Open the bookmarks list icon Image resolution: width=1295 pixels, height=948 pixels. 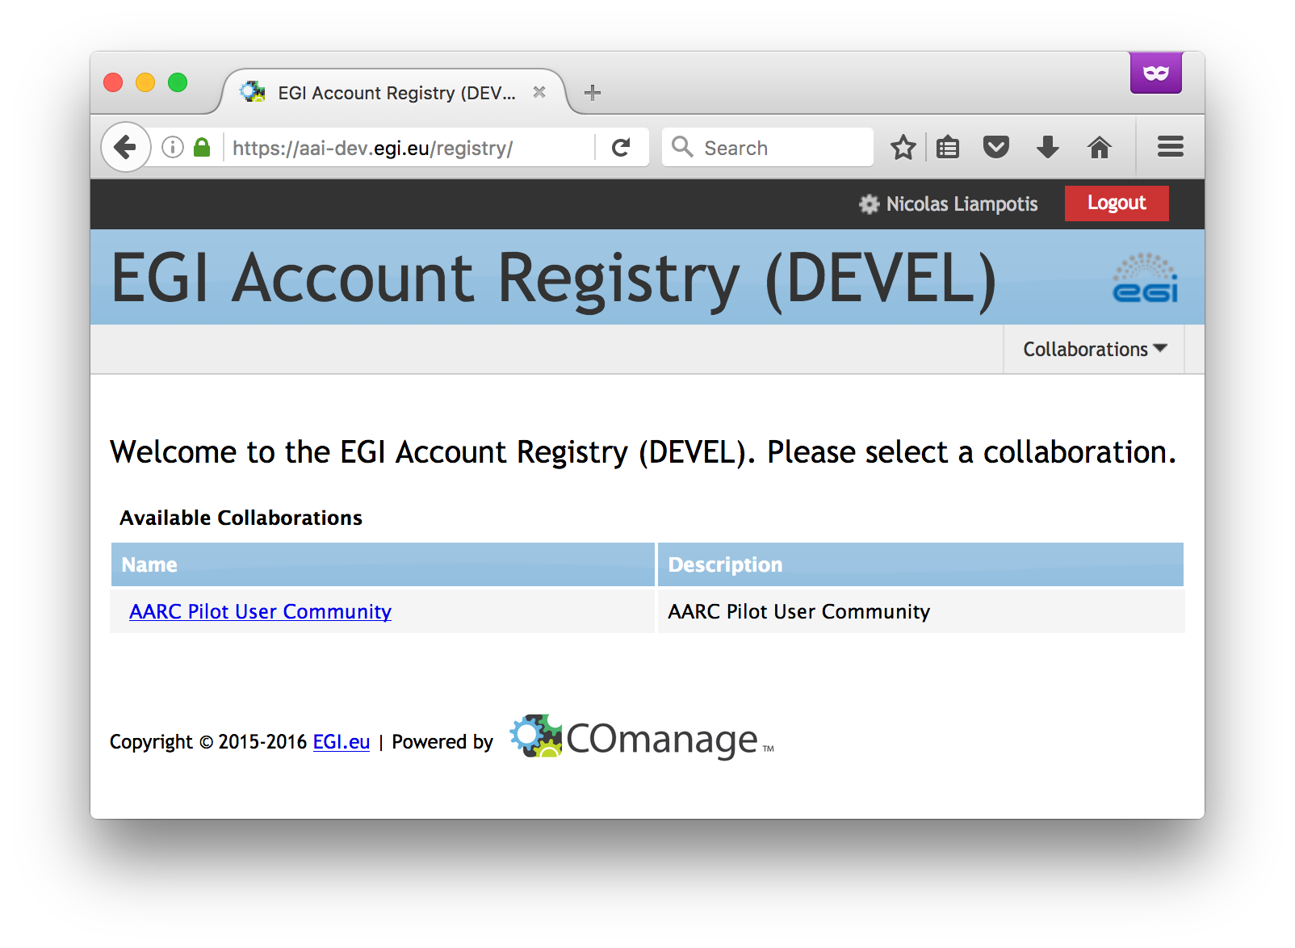[948, 148]
